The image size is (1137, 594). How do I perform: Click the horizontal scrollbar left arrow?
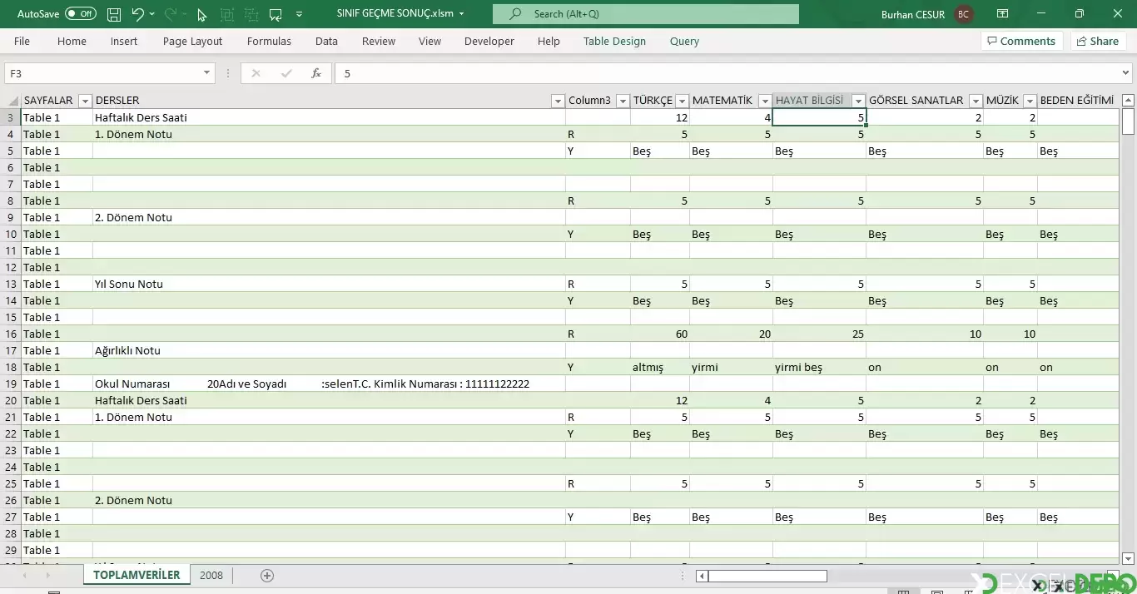point(702,576)
